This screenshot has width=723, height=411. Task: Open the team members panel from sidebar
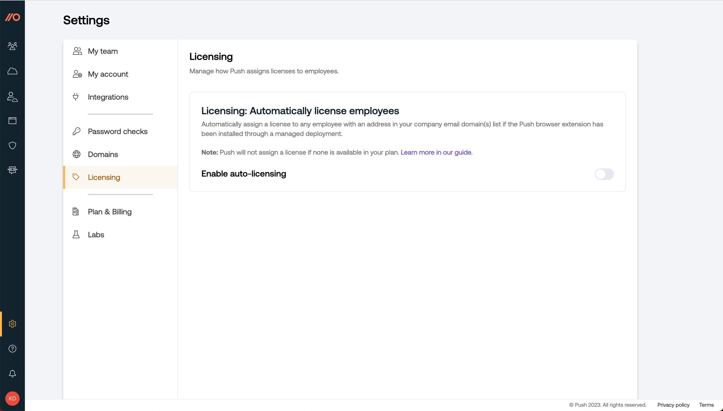[13, 46]
